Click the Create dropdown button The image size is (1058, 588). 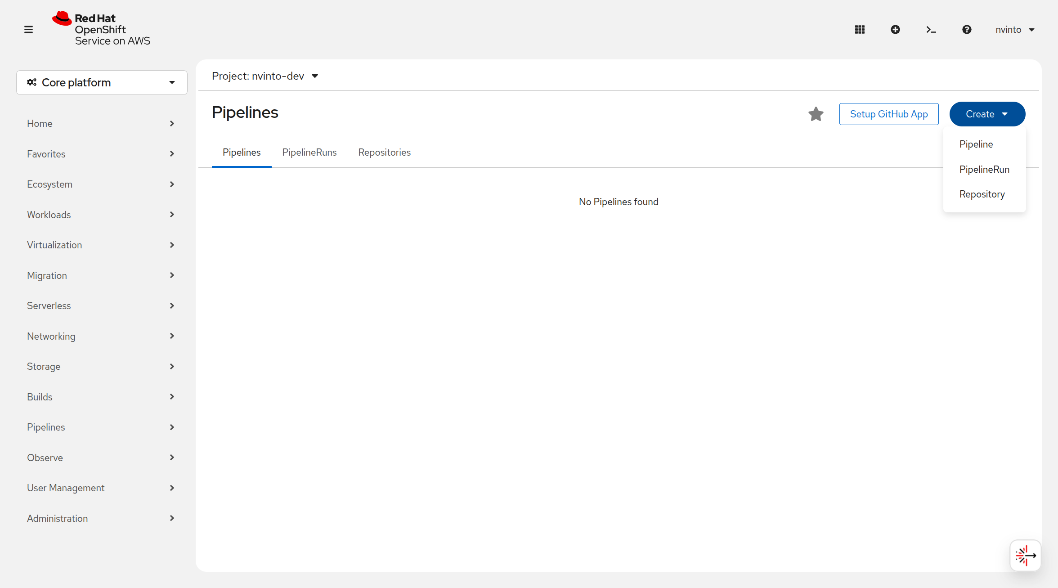pyautogui.click(x=987, y=114)
